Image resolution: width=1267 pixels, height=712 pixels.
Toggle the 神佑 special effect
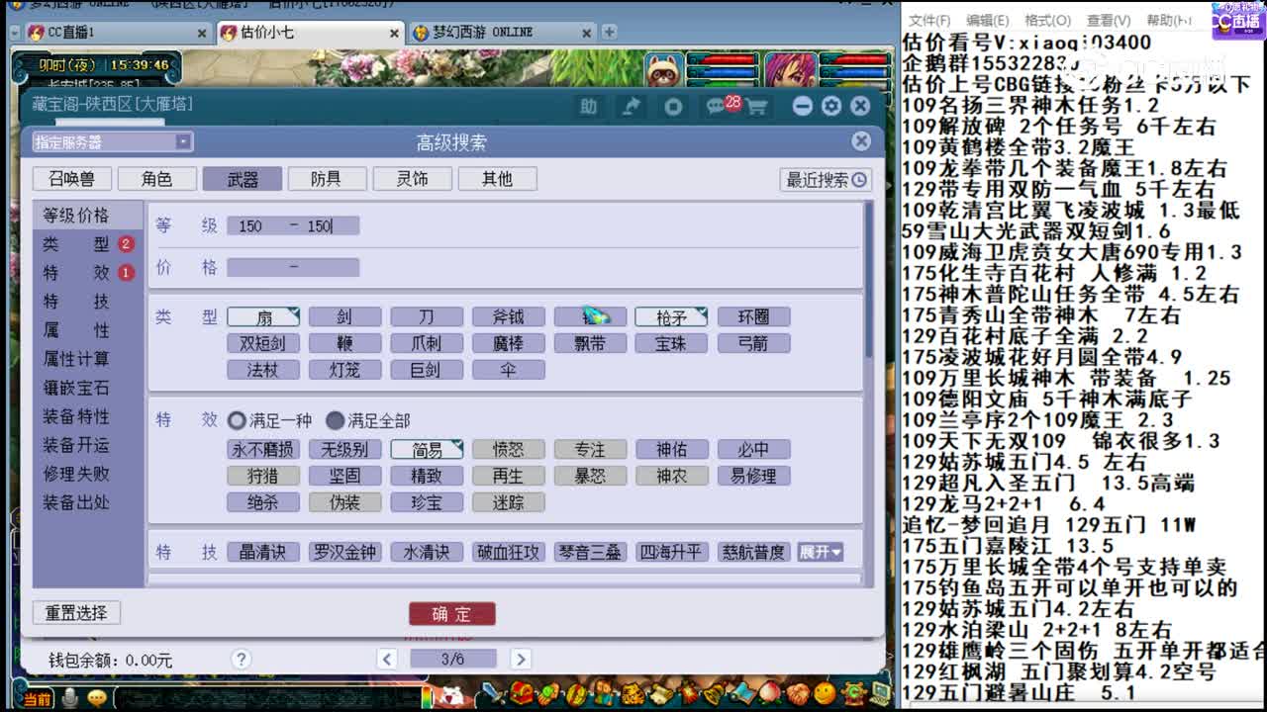pyautogui.click(x=671, y=450)
